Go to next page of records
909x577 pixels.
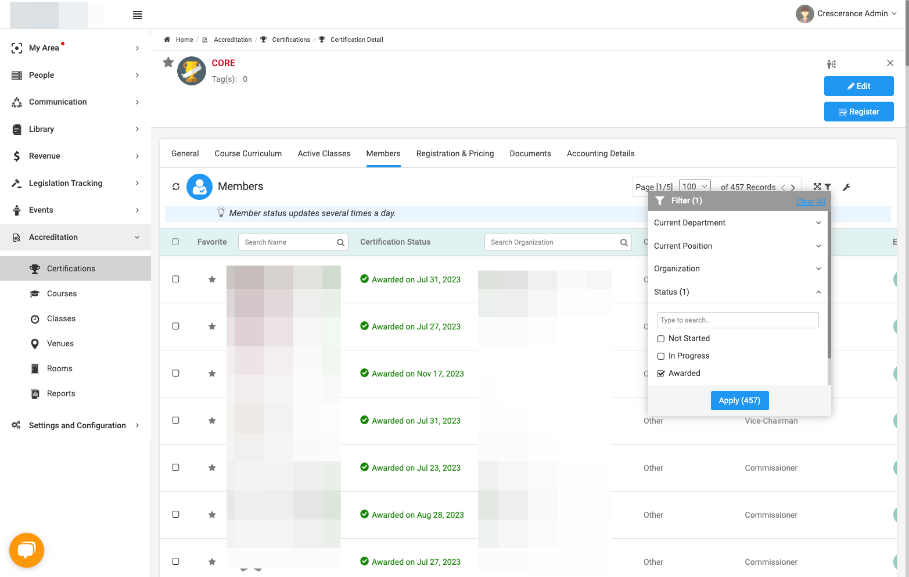[793, 187]
